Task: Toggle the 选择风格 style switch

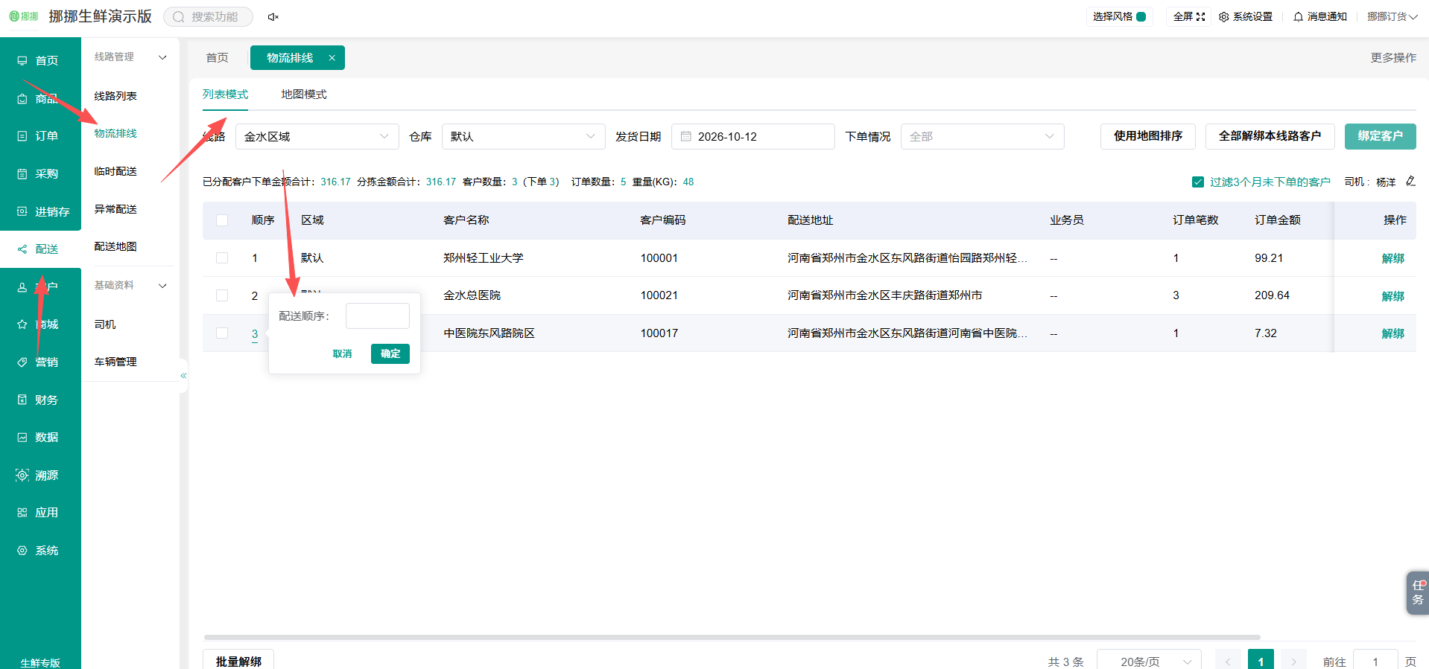Action: point(1141,16)
